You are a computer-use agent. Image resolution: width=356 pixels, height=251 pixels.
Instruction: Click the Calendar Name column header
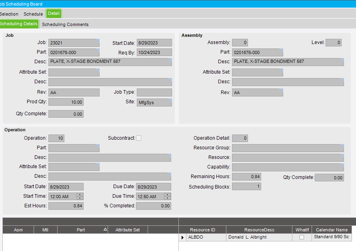(332, 230)
